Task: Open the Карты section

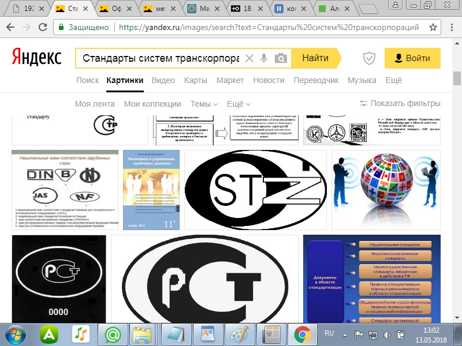Action: 196,80
